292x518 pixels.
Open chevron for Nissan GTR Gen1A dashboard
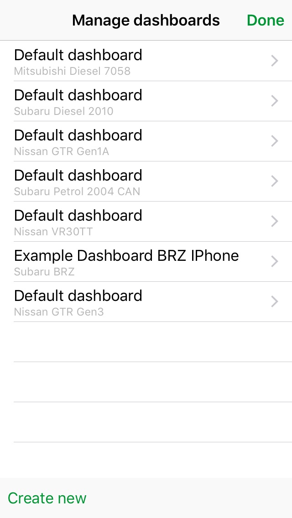tap(274, 141)
